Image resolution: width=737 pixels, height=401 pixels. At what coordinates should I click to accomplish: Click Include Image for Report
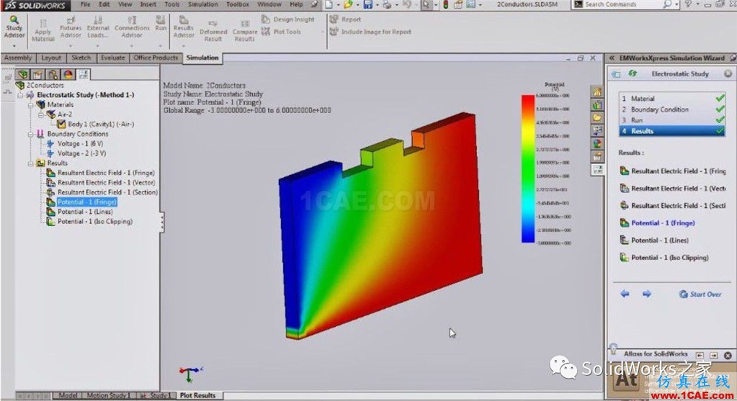coord(370,32)
